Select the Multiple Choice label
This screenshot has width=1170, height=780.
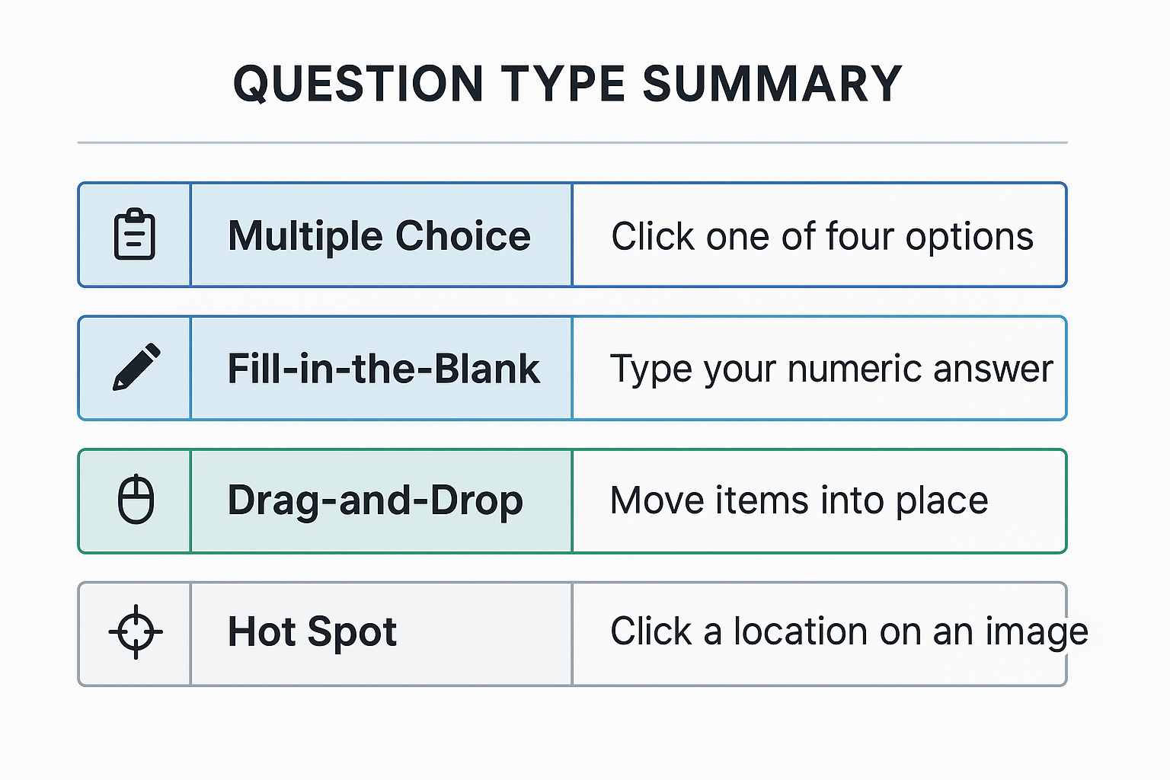(x=379, y=235)
